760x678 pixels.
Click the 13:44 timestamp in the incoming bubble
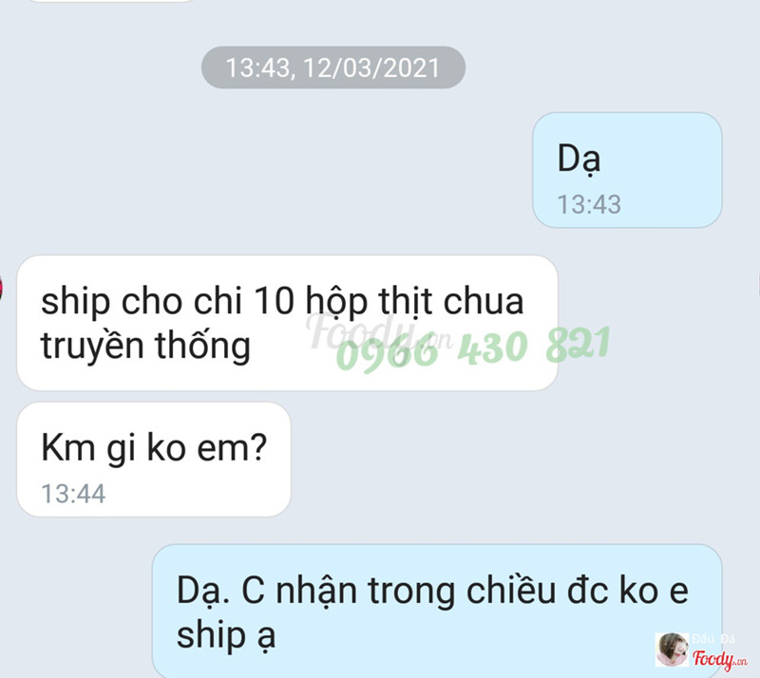[x=73, y=494]
